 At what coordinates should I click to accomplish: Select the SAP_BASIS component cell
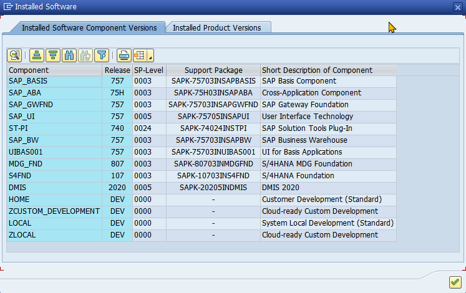[54, 81]
